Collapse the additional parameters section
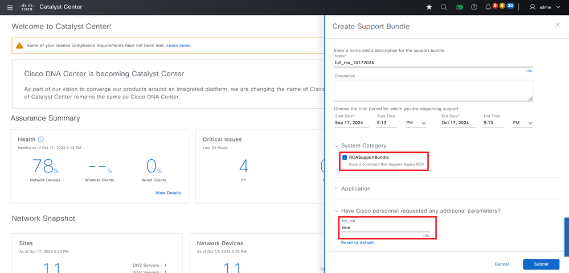 [x=337, y=211]
